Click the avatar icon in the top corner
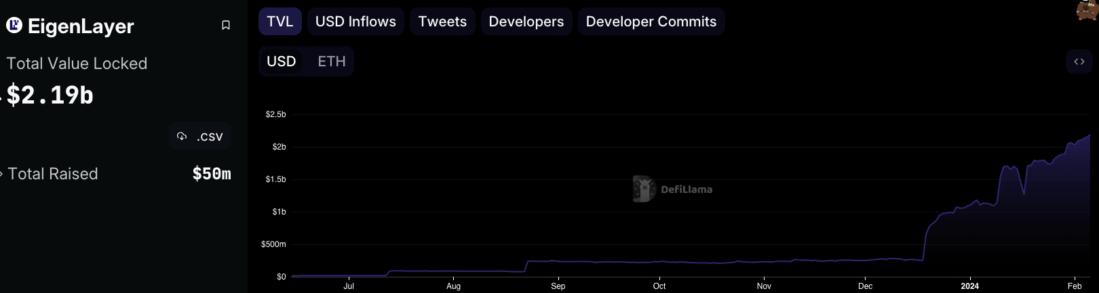Viewport: 1099px width, 293px height. (x=1087, y=10)
